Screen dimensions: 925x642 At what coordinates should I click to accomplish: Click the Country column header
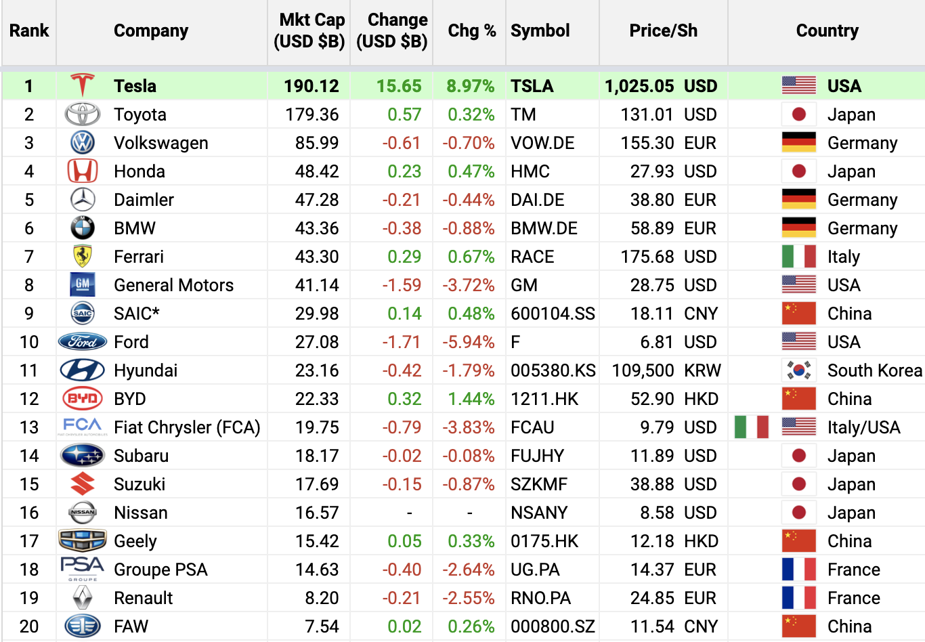point(827,31)
